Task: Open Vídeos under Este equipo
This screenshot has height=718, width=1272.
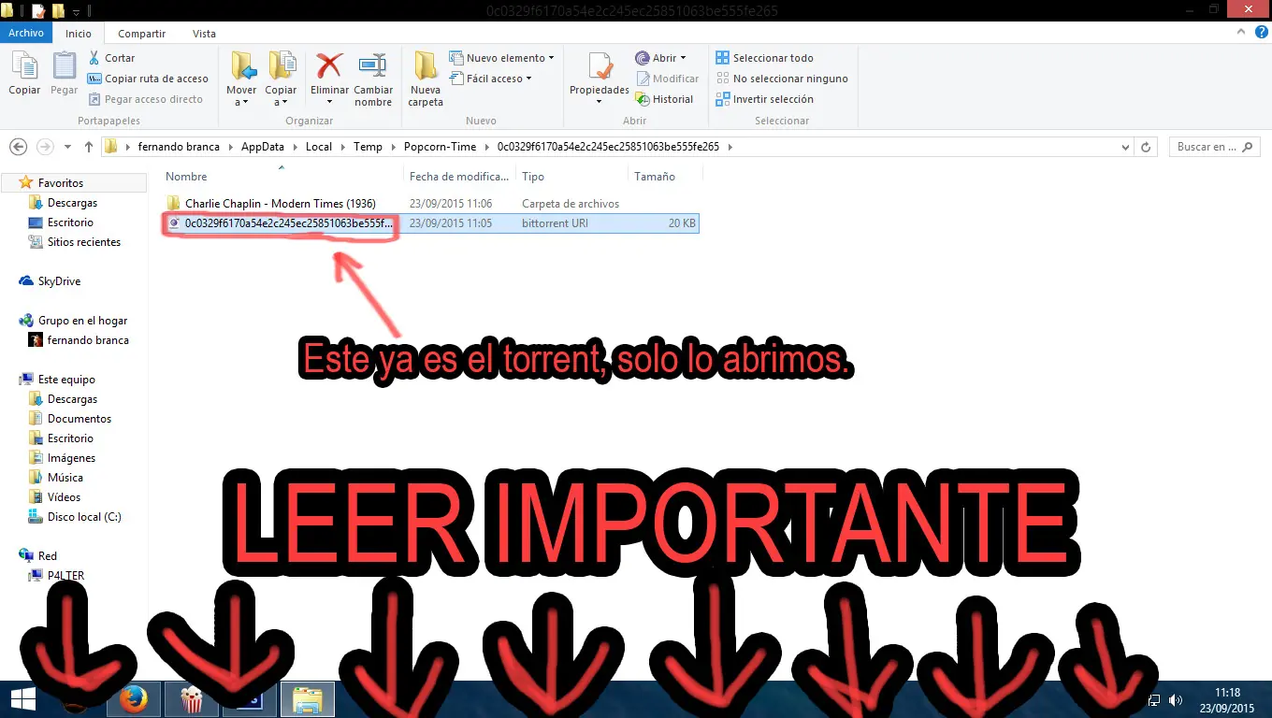Action: 64,497
